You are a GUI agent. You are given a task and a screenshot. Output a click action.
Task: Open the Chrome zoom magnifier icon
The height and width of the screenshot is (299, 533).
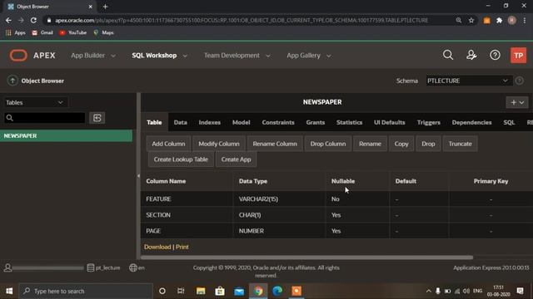click(459, 20)
